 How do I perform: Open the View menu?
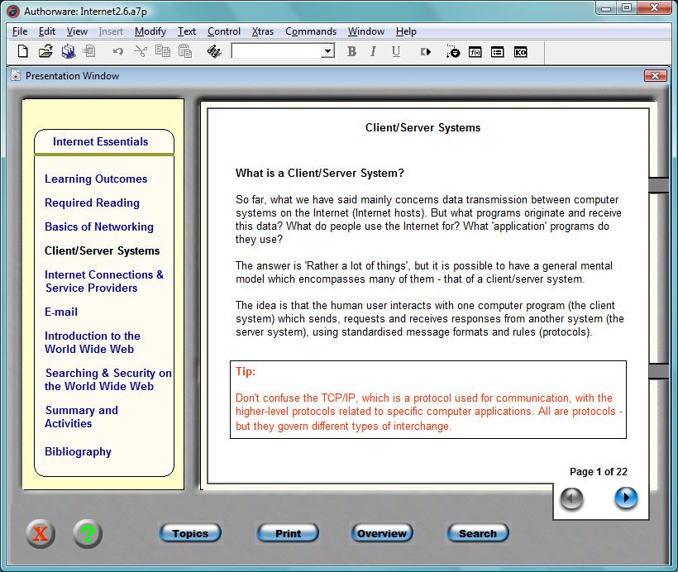77,31
